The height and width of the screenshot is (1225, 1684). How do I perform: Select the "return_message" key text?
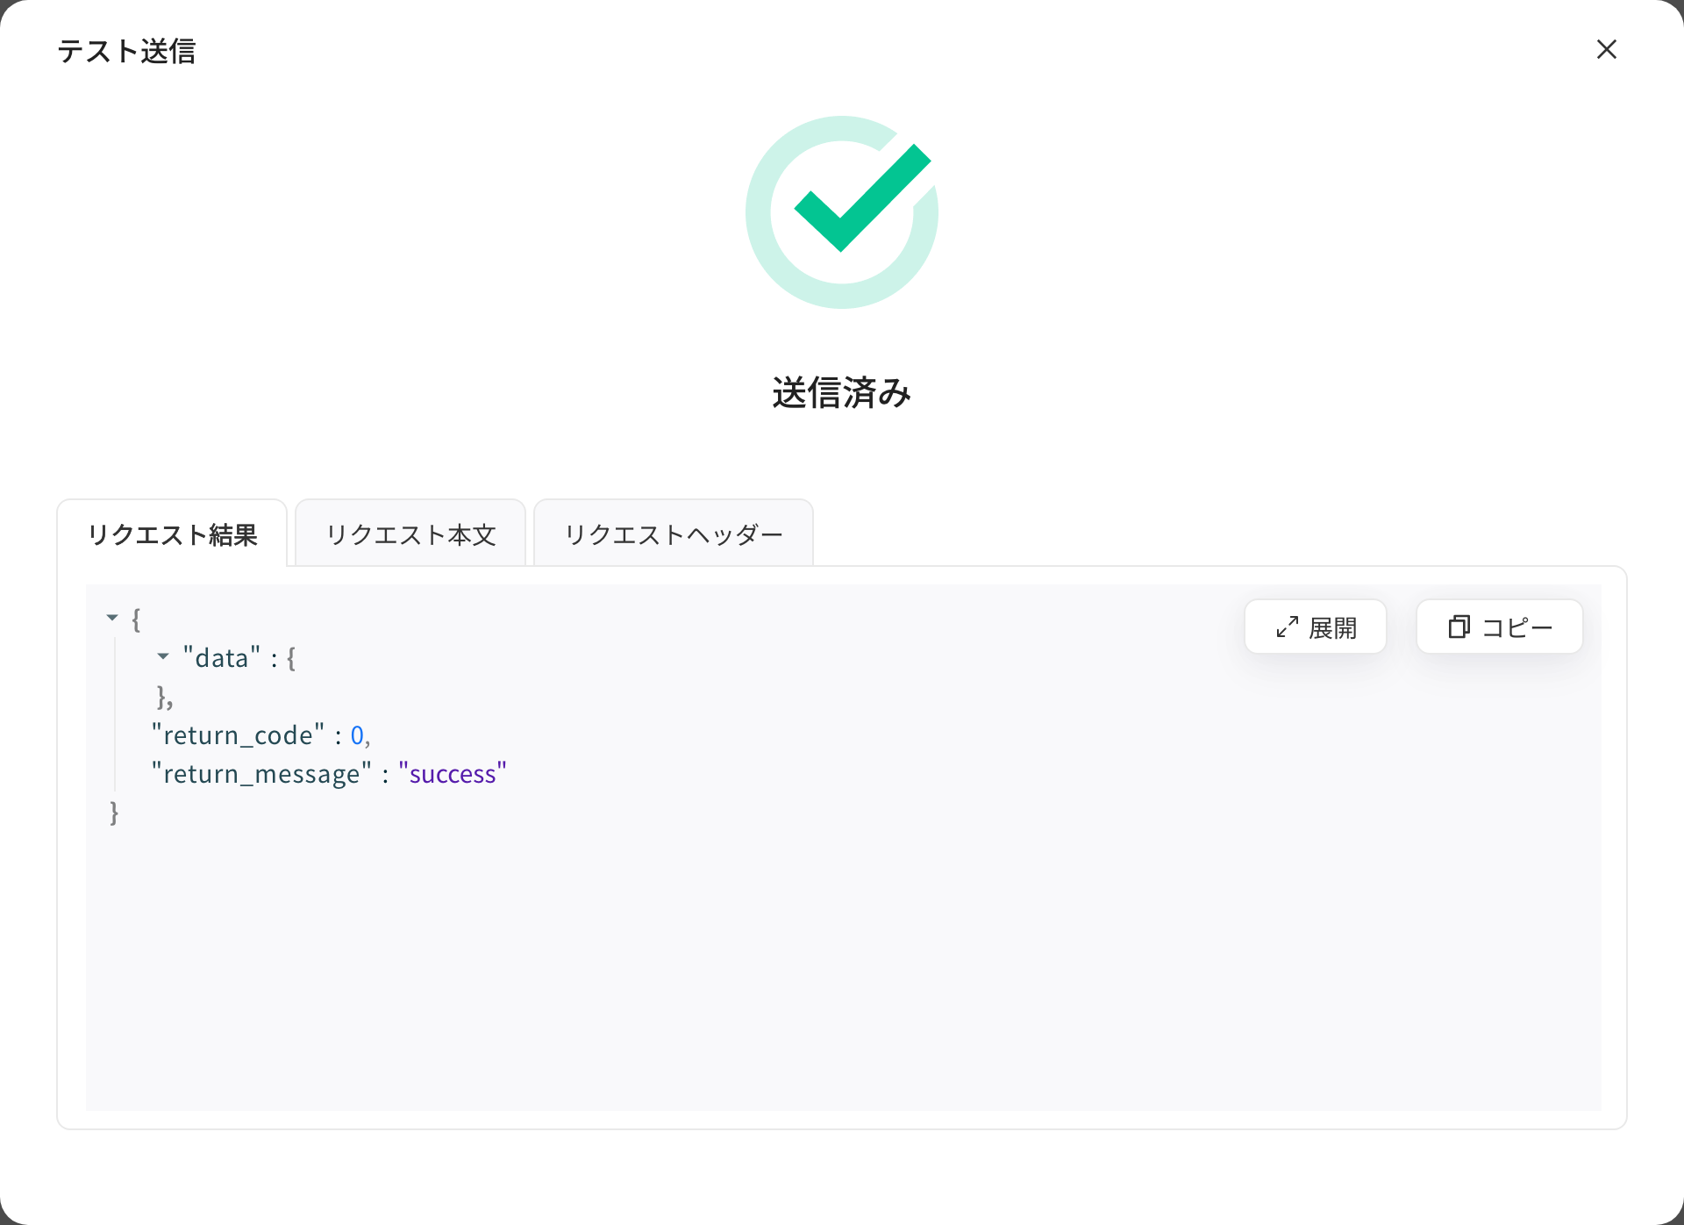click(261, 774)
